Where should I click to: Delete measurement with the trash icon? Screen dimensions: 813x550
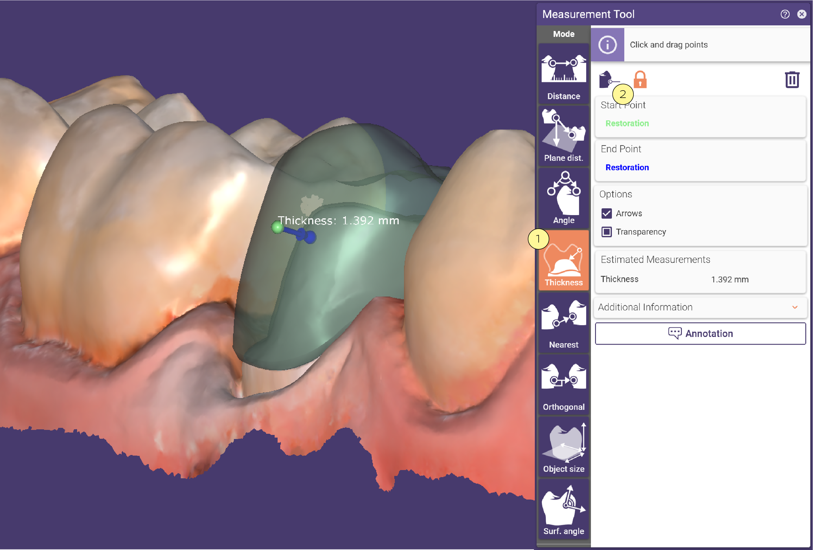(792, 80)
